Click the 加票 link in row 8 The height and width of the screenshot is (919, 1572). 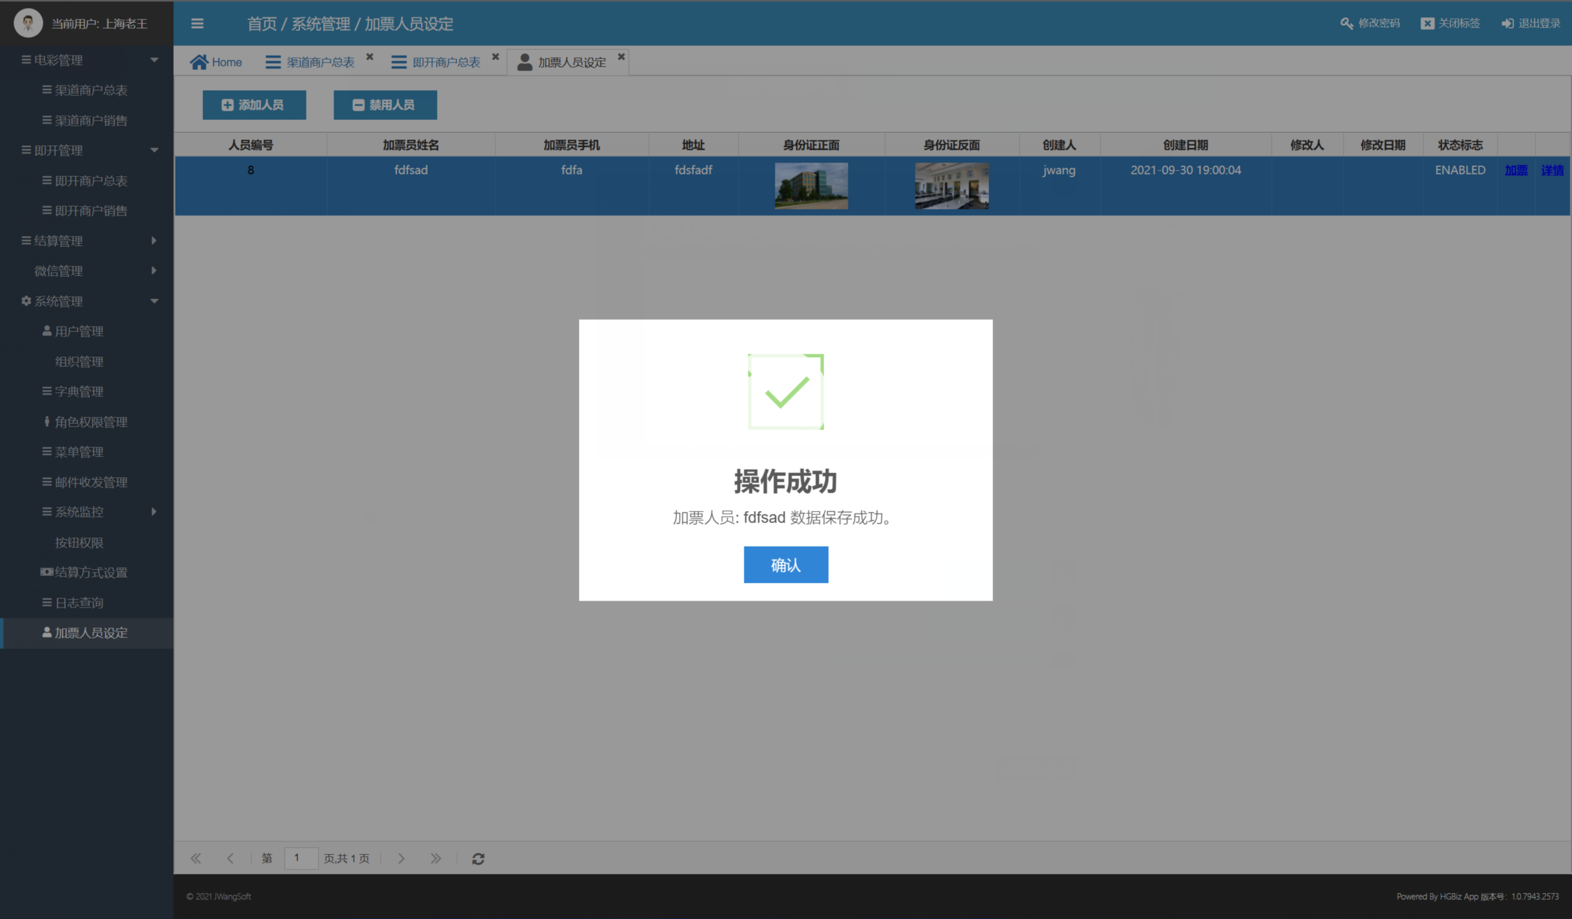1516,170
